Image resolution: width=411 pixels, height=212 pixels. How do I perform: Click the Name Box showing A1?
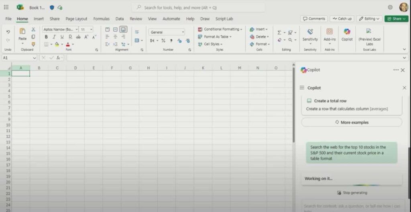[x=19, y=58]
